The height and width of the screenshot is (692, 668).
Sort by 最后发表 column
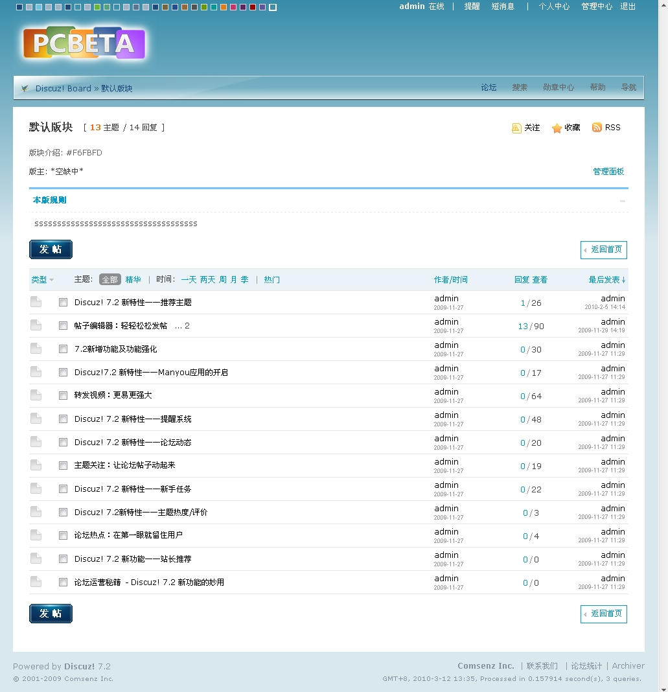(606, 280)
